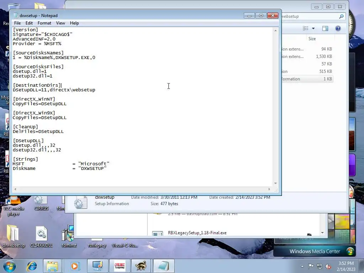Click the raccoon taskbar icon

(141, 266)
